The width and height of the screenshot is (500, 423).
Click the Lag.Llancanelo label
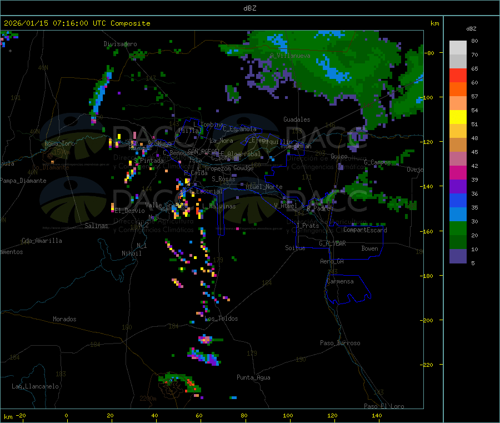tap(35, 387)
